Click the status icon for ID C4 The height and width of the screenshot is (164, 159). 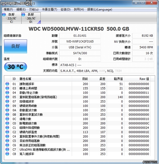(x=7, y=136)
